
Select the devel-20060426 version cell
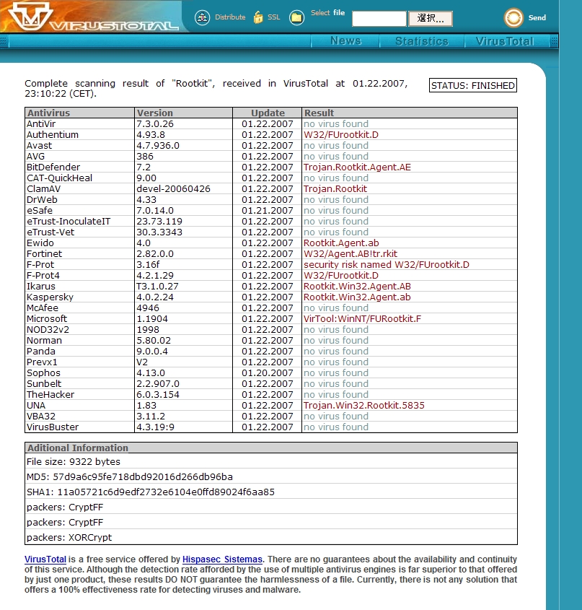(x=173, y=189)
